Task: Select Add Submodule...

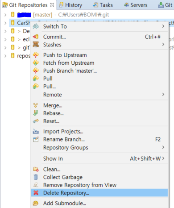Action: pos(99,203)
